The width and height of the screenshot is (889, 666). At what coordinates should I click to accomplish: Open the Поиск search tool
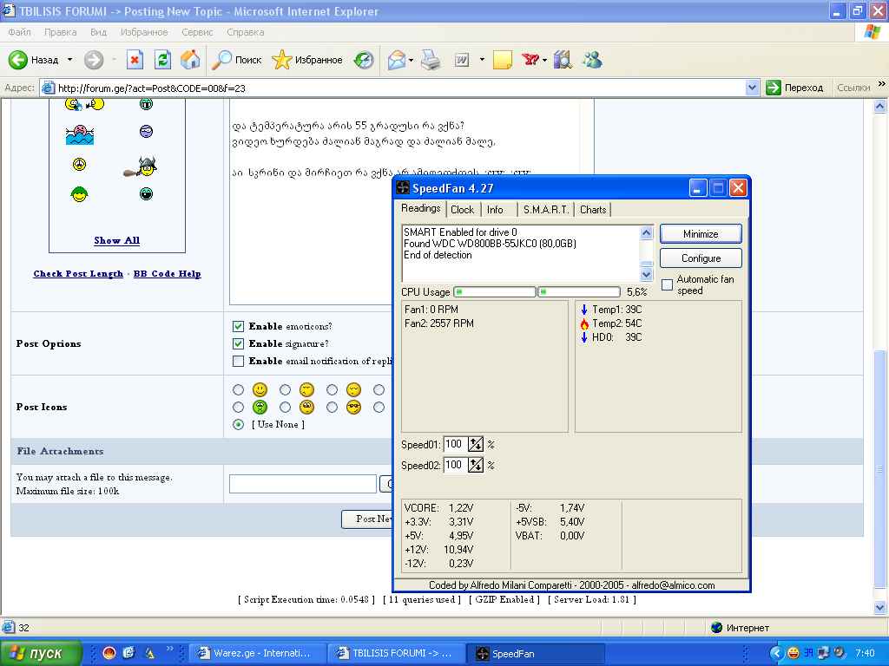point(236,60)
